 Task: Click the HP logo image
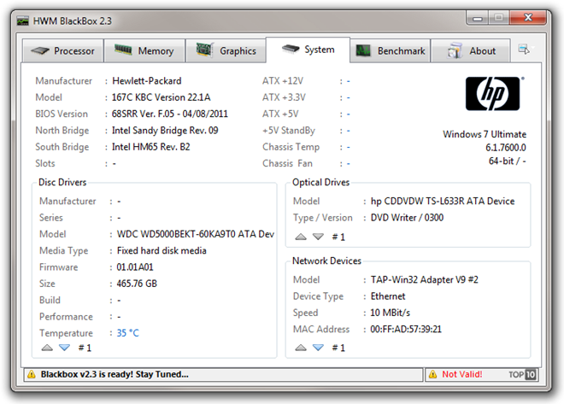493,93
